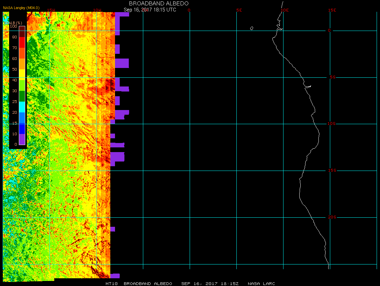Click the 20S latitude label

(x=332, y=217)
